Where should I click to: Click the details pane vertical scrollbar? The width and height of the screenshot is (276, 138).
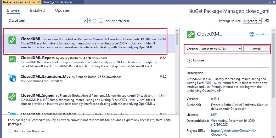(273, 65)
